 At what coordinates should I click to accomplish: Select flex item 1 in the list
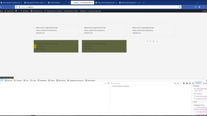tap(201, 96)
